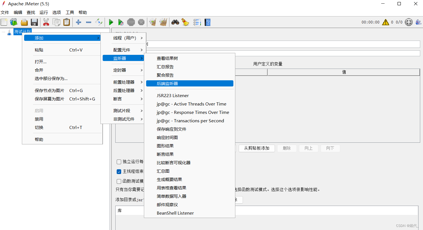Click the 从剪贴板添加 button
The image size is (423, 230).
tap(257, 148)
